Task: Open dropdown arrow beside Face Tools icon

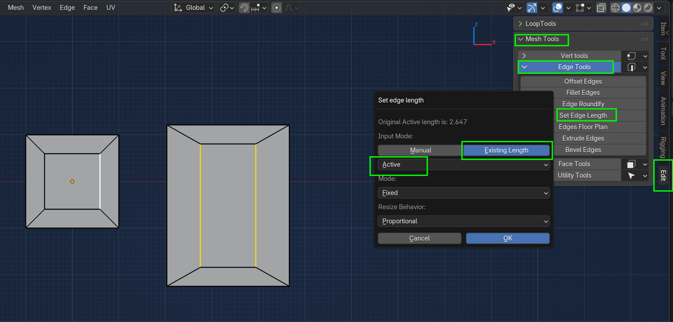Action: coord(645,164)
